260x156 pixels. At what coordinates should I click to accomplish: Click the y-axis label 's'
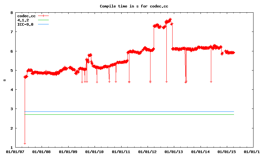coord(5,80)
